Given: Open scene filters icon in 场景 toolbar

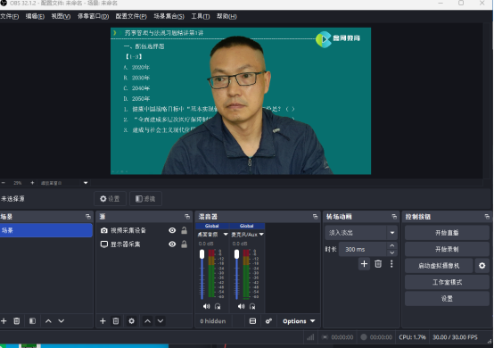Looking at the screenshot, I should tap(32, 321).
